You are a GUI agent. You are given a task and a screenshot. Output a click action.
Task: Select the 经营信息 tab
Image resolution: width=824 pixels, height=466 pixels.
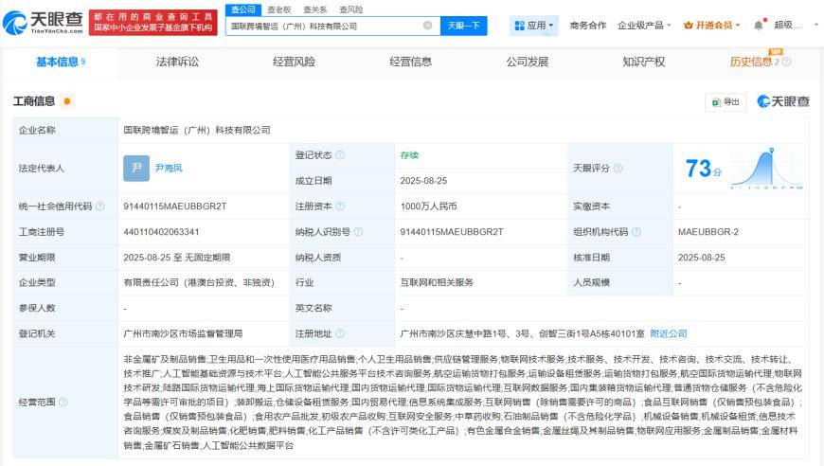click(x=410, y=62)
